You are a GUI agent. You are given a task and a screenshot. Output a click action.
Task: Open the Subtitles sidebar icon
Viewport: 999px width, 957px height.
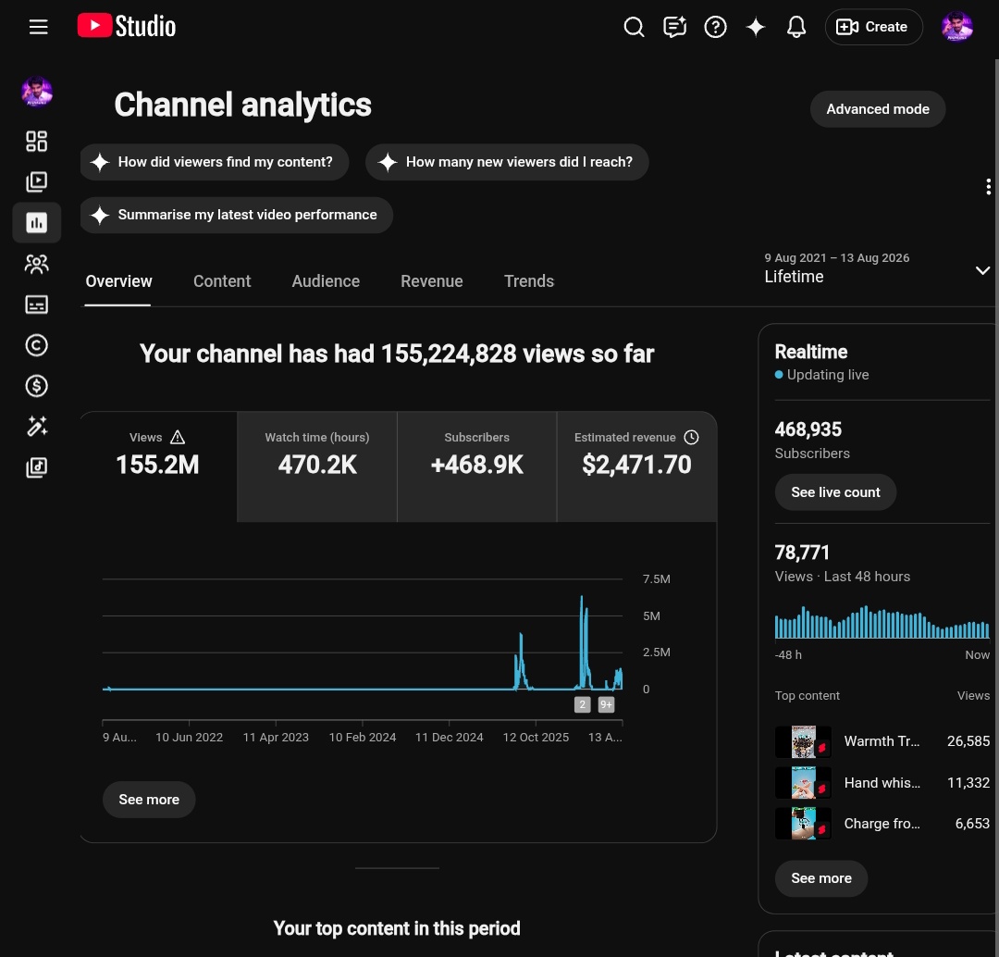[36, 304]
